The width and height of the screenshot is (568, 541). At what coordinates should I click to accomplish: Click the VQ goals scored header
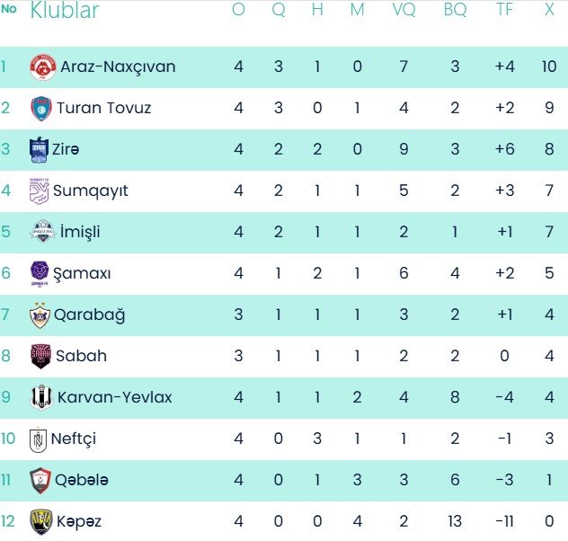pos(404,11)
